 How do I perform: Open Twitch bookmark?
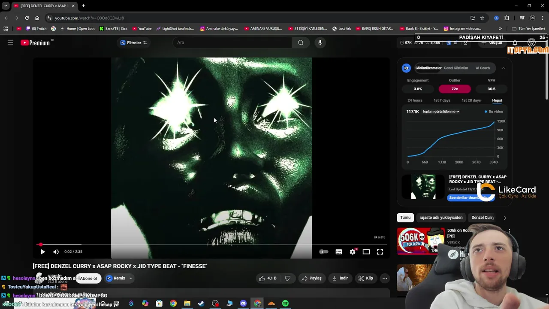tap(36, 29)
